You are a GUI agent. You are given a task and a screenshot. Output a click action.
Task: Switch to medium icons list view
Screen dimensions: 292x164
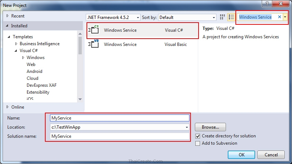231,17
